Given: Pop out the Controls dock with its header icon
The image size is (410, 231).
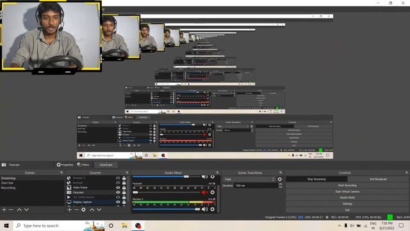Looking at the screenshot, I should click(x=407, y=173).
